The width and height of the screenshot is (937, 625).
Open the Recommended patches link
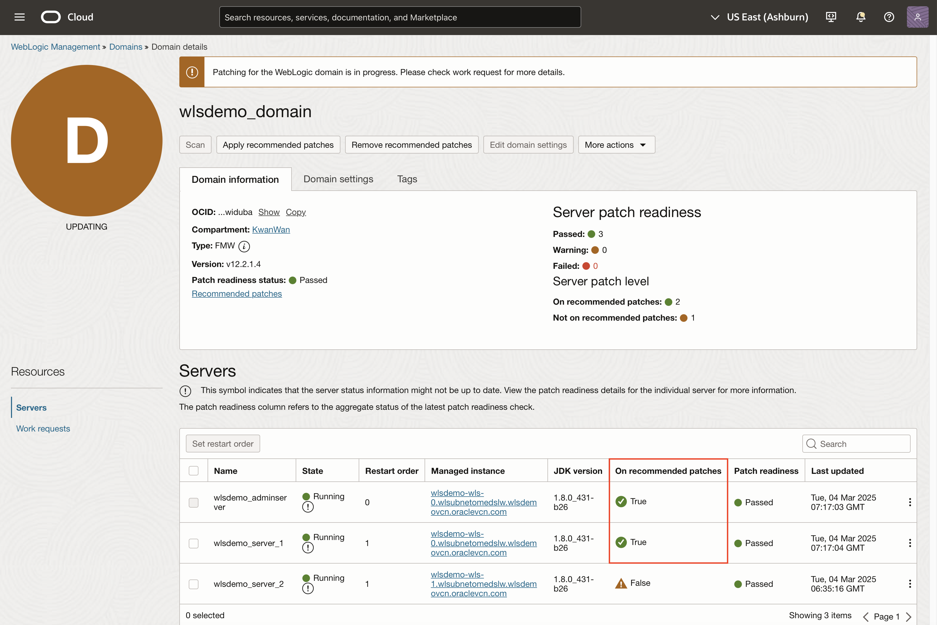(237, 294)
